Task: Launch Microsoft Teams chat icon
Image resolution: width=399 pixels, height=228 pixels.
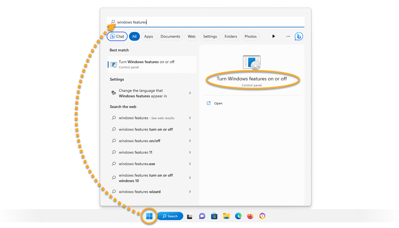Action: [x=202, y=216]
